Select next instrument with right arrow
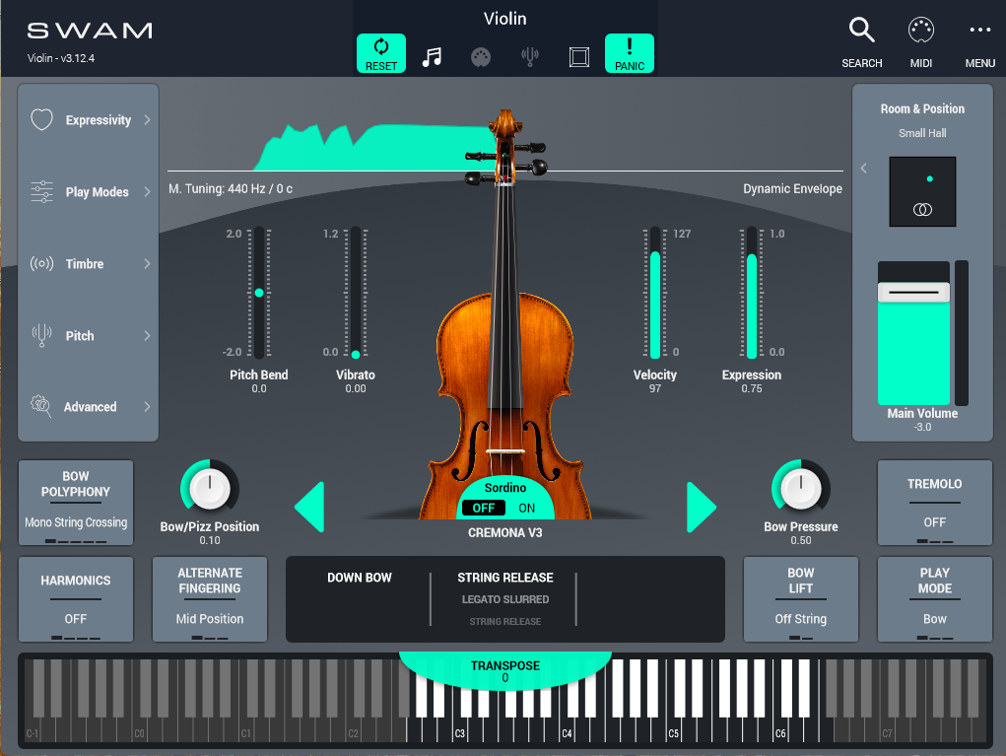This screenshot has width=1006, height=756. [702, 507]
